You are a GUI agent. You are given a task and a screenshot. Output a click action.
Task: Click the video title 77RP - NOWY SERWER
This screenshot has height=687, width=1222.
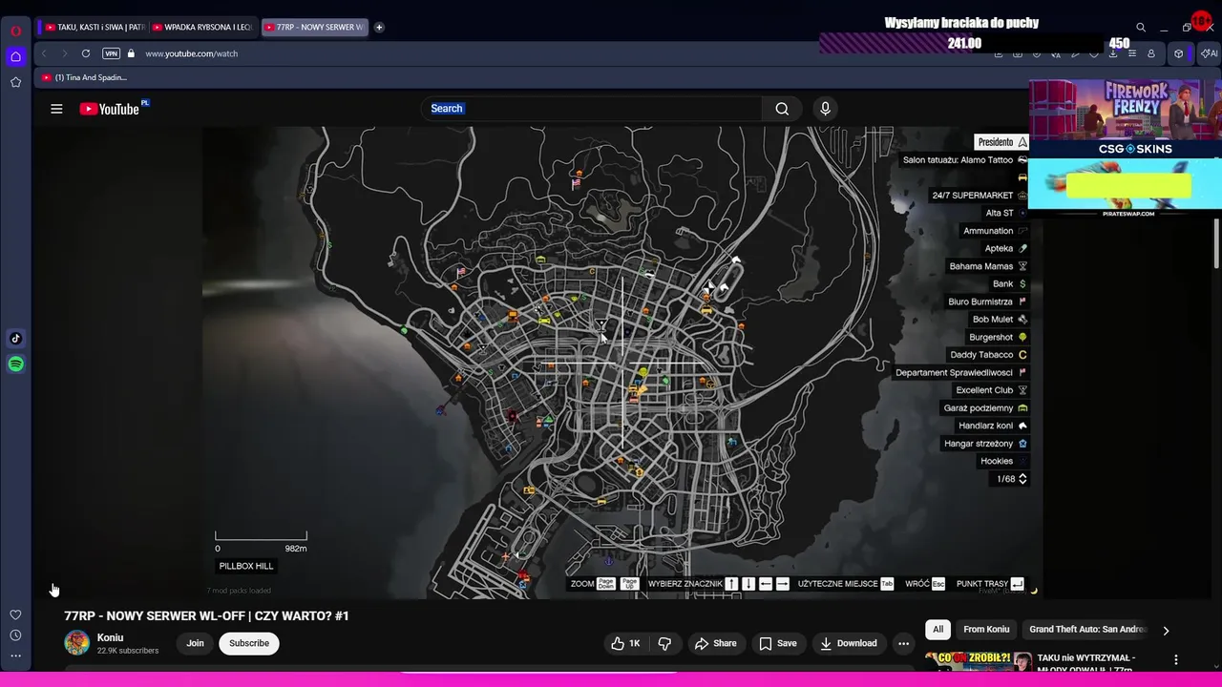(206, 615)
